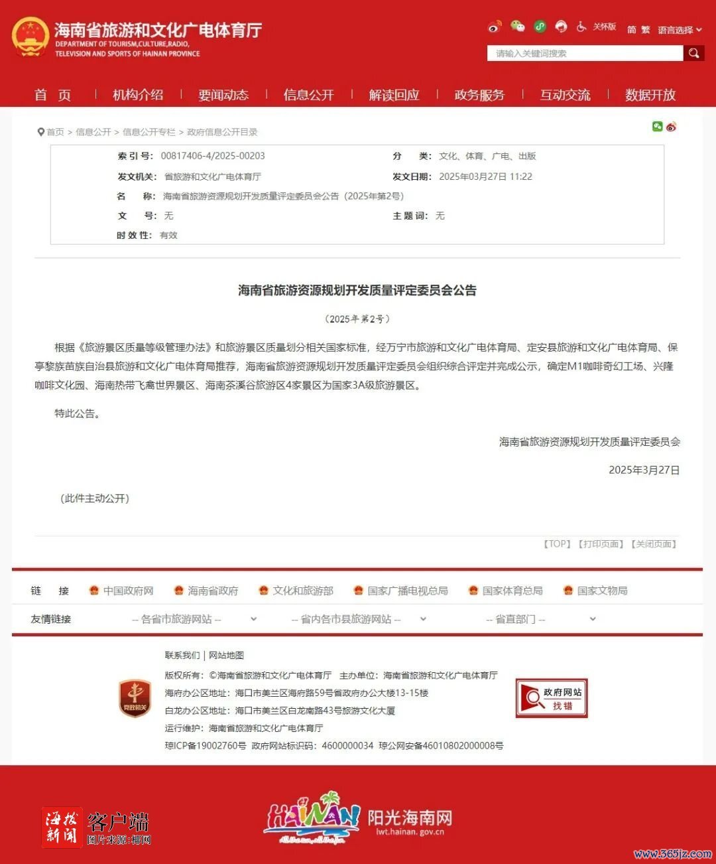Click emblem icon beside 国家体育总局

[473, 591]
